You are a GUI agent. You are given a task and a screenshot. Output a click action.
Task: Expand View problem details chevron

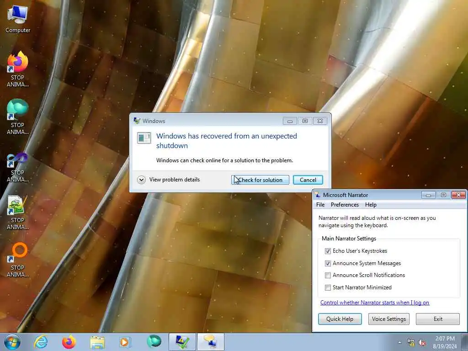(141, 180)
